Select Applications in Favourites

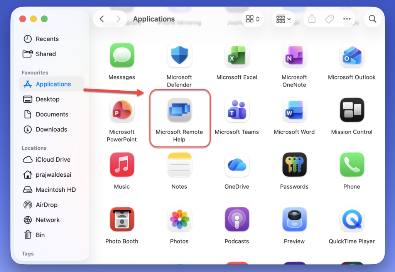[x=52, y=84]
